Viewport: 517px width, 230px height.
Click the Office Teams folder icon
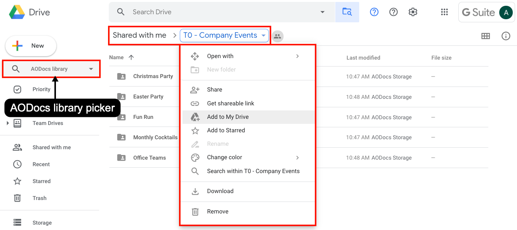click(x=121, y=158)
